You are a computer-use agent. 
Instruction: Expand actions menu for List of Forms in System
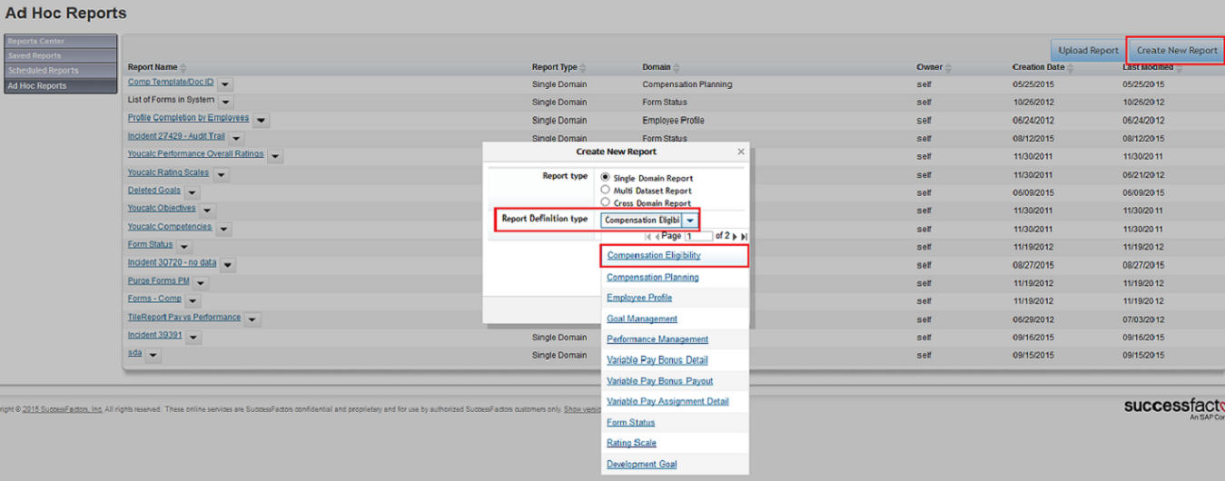225,102
